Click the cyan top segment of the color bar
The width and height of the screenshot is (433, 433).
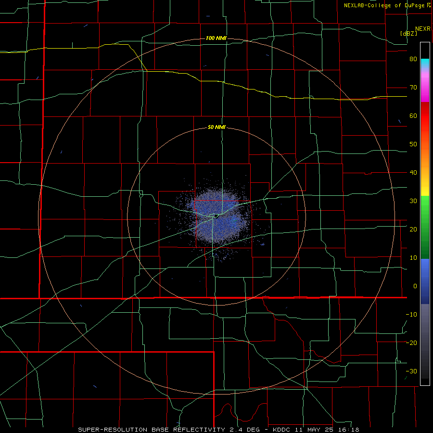click(425, 63)
